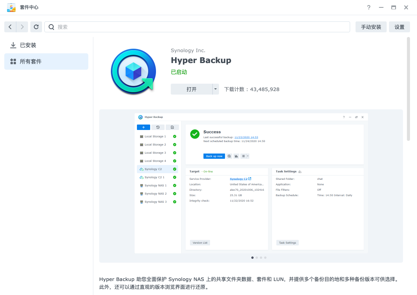Select 已安装 in the sidebar
This screenshot has width=417, height=295.
point(46,45)
